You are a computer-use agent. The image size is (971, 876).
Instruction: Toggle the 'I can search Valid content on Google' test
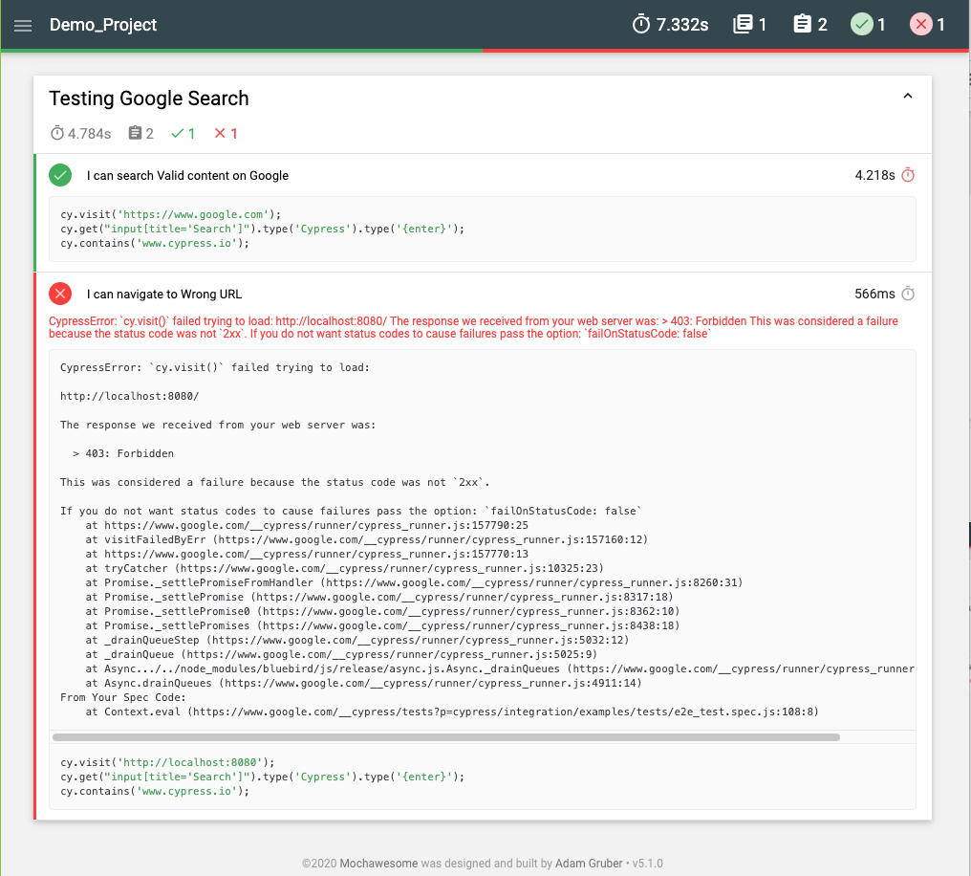pyautogui.click(x=483, y=175)
